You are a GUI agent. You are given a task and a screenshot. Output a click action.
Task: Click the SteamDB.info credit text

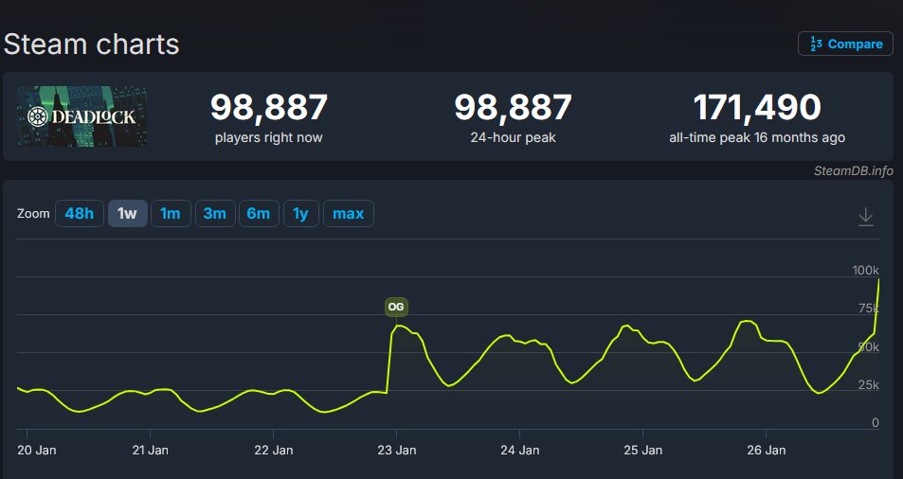pos(854,170)
